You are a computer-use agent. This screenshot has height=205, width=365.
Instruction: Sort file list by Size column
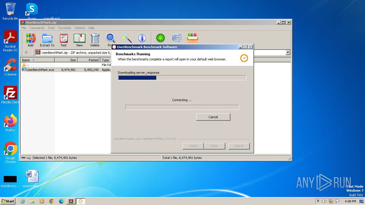tap(66, 60)
